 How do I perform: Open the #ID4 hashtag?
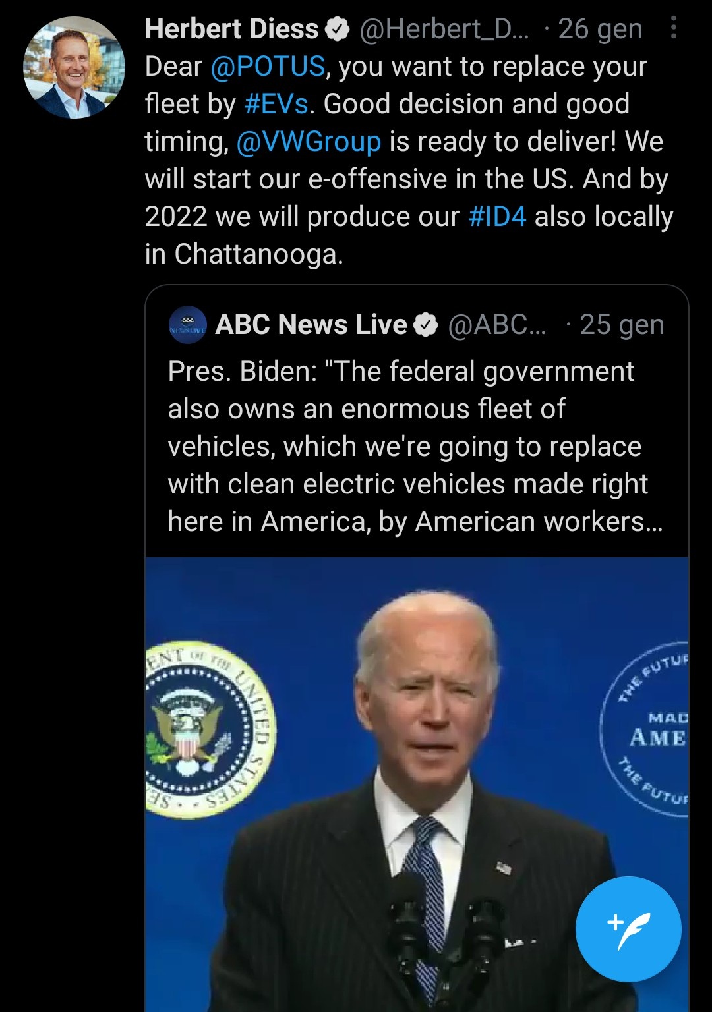(x=497, y=217)
